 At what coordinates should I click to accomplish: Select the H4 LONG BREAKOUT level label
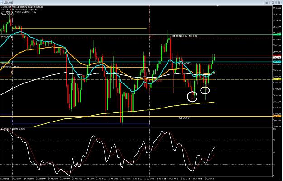click(x=184, y=36)
